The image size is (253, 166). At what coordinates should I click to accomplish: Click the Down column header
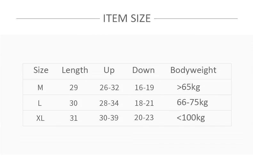(x=143, y=70)
